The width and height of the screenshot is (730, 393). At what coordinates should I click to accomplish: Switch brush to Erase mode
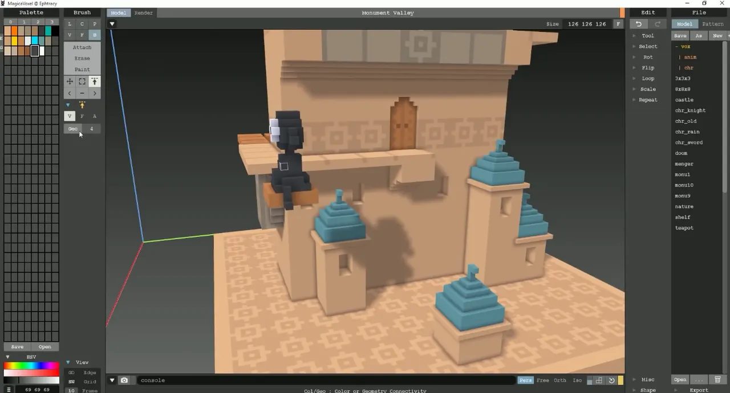(x=82, y=58)
